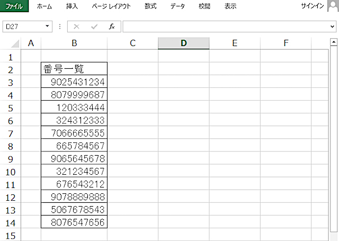
Task: Click the Enter checkmark icon in formula bar
Action: 94,26
